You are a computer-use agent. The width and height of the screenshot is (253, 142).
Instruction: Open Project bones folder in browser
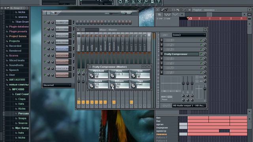click(18, 36)
